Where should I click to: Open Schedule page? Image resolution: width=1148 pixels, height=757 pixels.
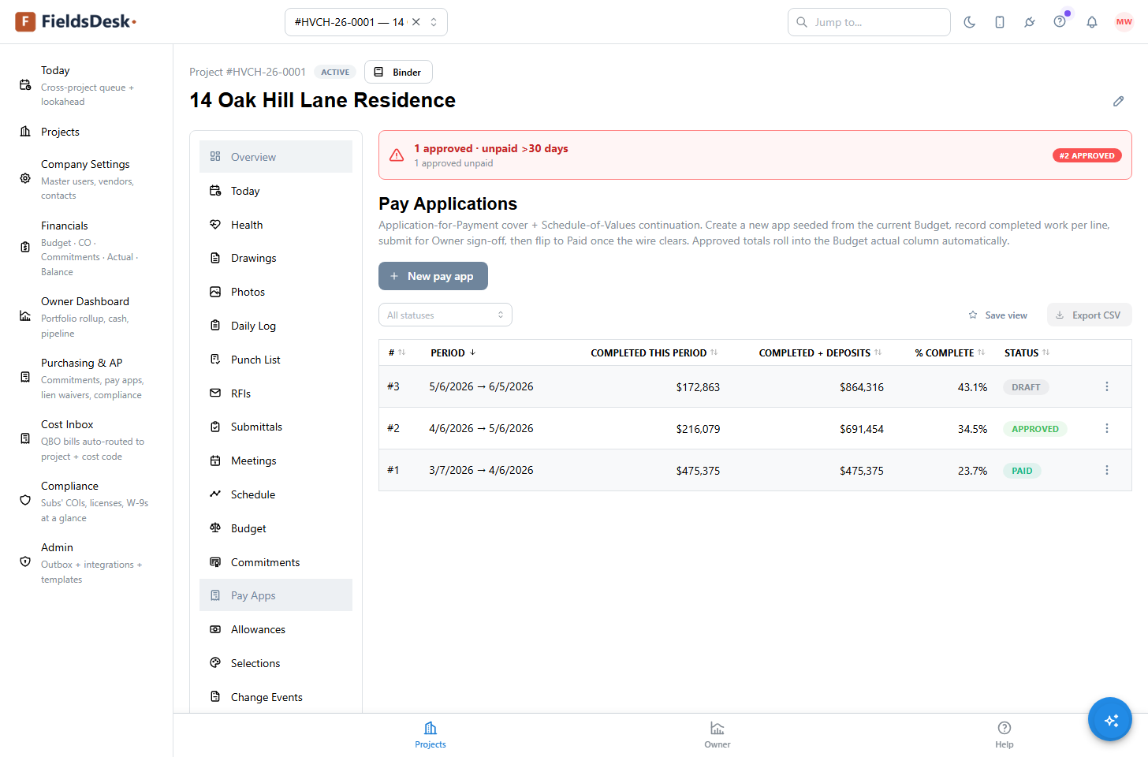276,494
